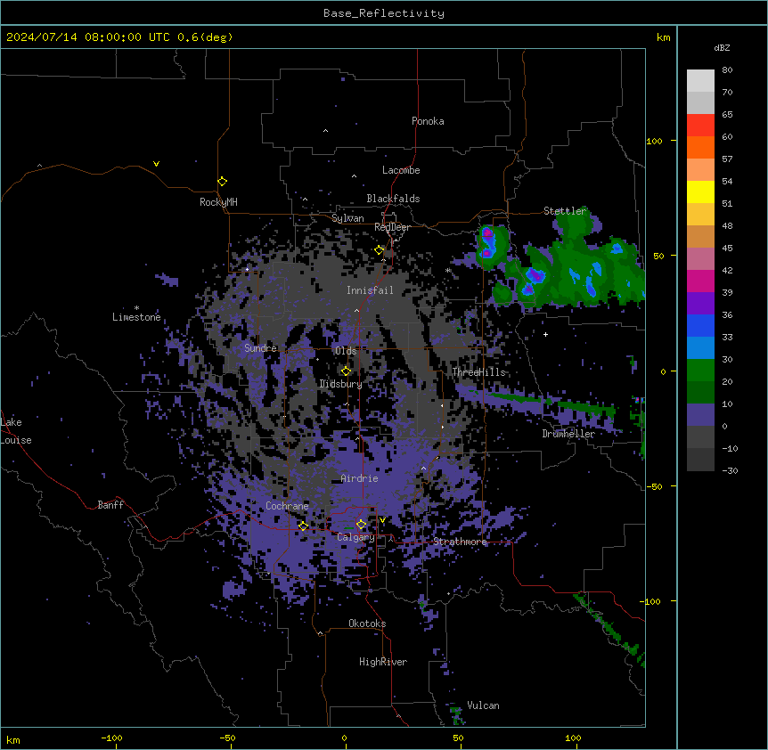
Task: Click the ThreeHills town label
Action: click(478, 372)
